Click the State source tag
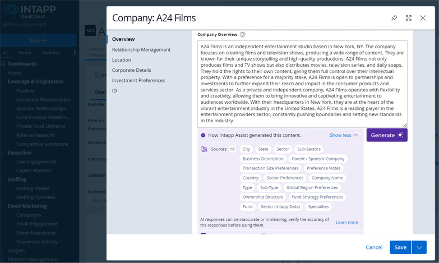The height and width of the screenshot is (263, 439). (263, 149)
